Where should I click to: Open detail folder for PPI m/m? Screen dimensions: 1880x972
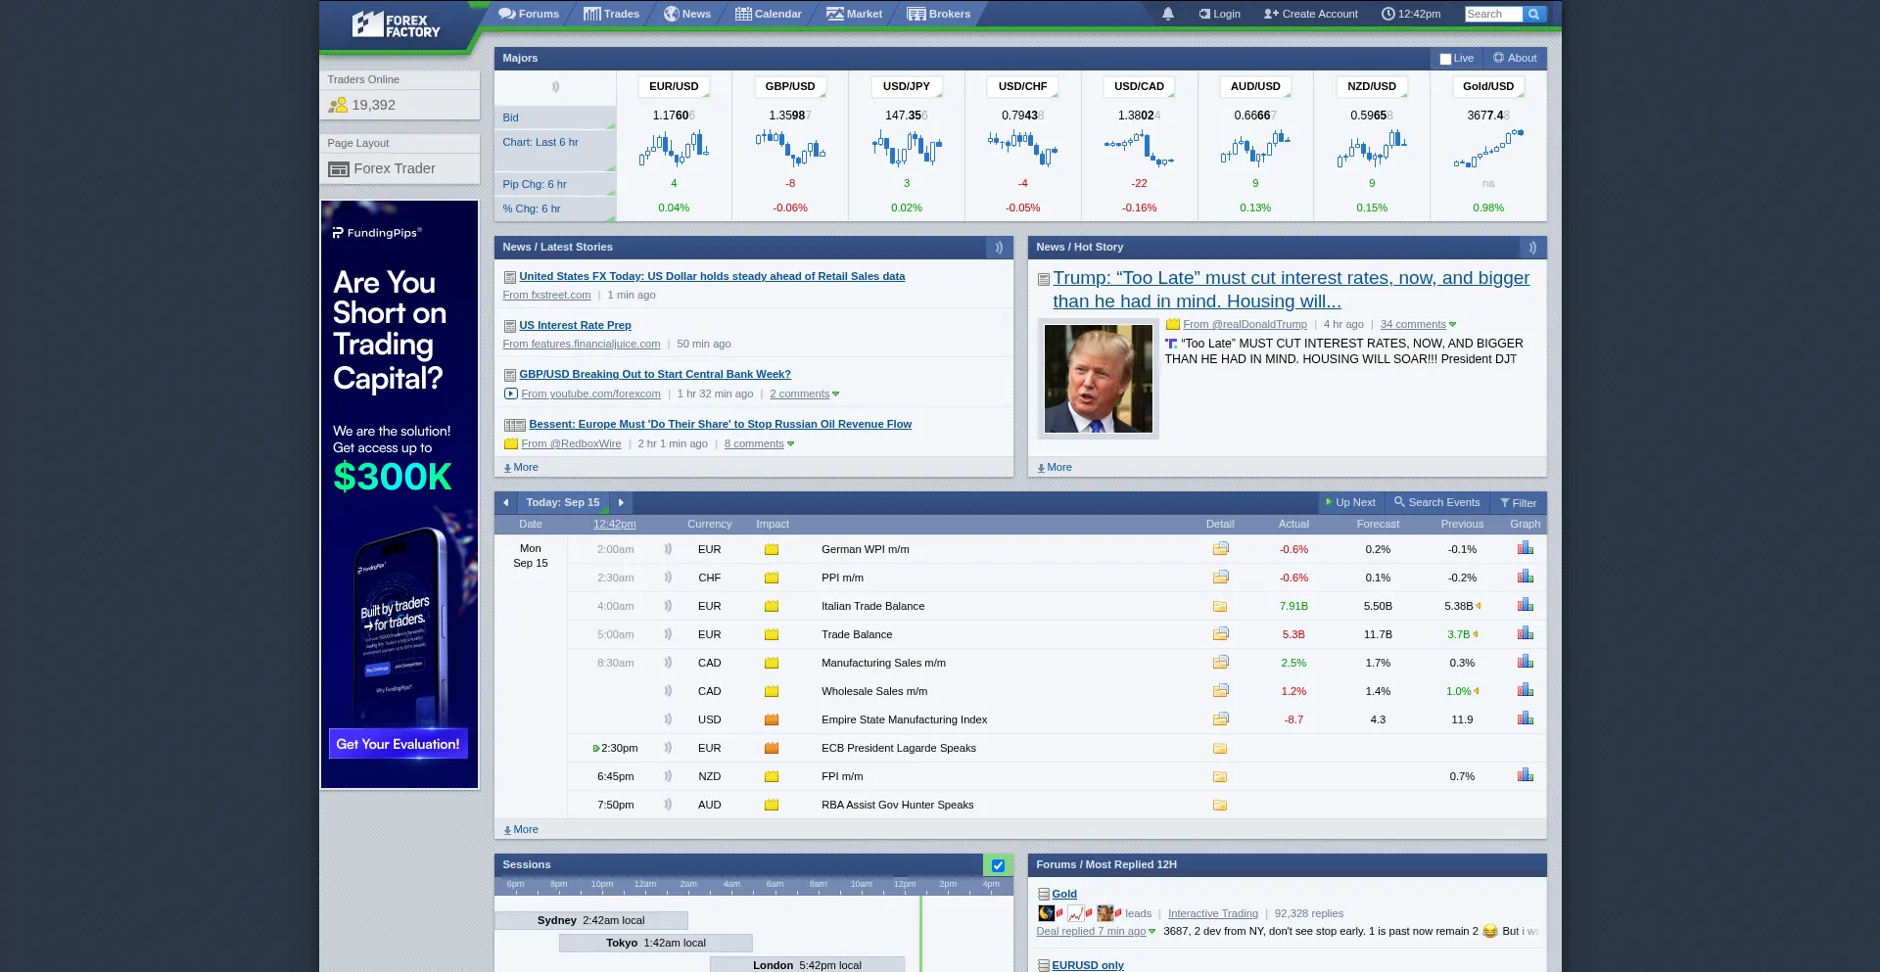click(1220, 578)
